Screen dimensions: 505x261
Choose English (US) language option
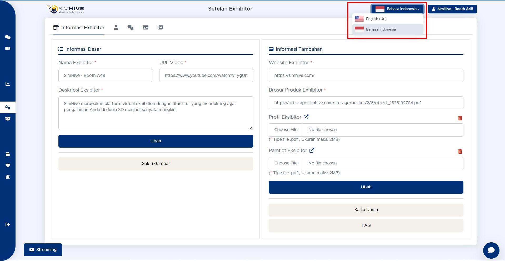pos(388,19)
